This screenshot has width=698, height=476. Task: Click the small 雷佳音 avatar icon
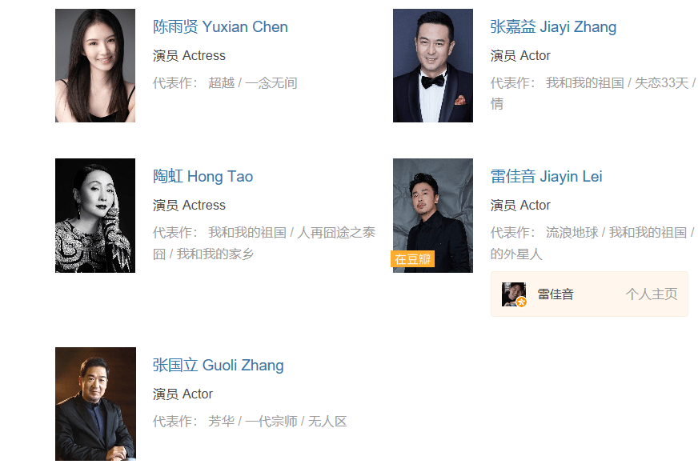(514, 294)
